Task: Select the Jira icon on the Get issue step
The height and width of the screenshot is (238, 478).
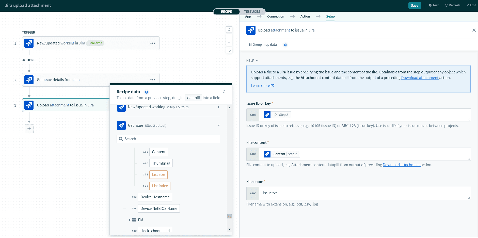Action: (29, 80)
